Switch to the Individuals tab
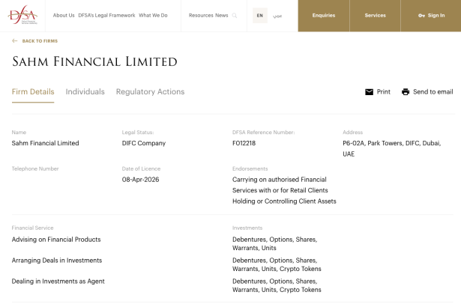The image size is (461, 307). pyautogui.click(x=85, y=92)
